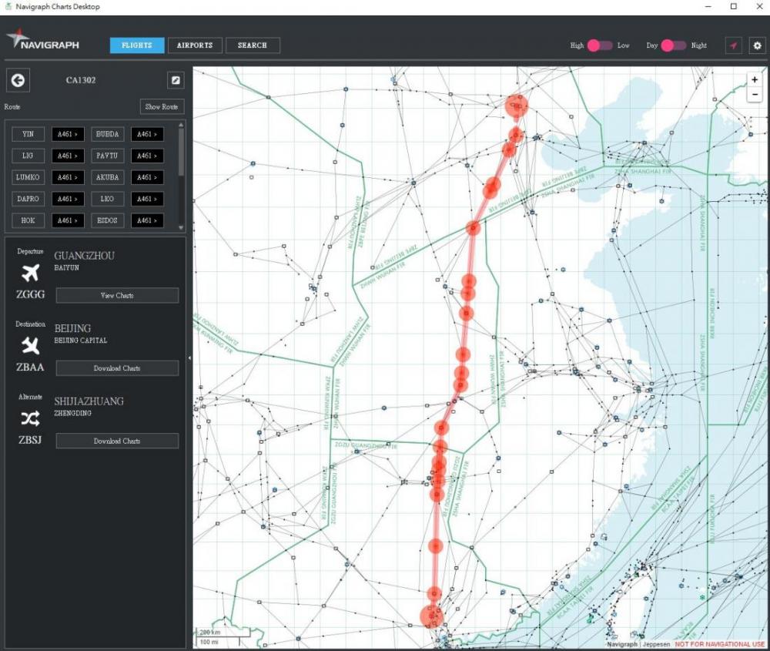Image resolution: width=770 pixels, height=651 pixels.
Task: Zoom in the map with plus button
Action: click(x=755, y=79)
